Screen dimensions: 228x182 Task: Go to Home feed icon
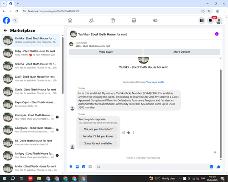(x=70, y=20)
